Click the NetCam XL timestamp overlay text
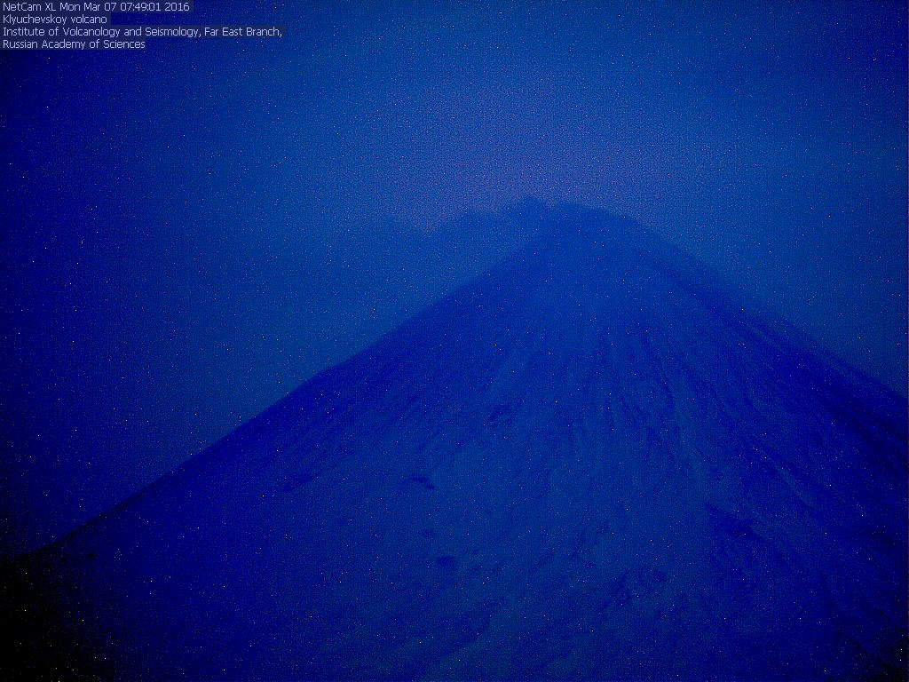Screen dimensions: 909x682 (x=96, y=7)
